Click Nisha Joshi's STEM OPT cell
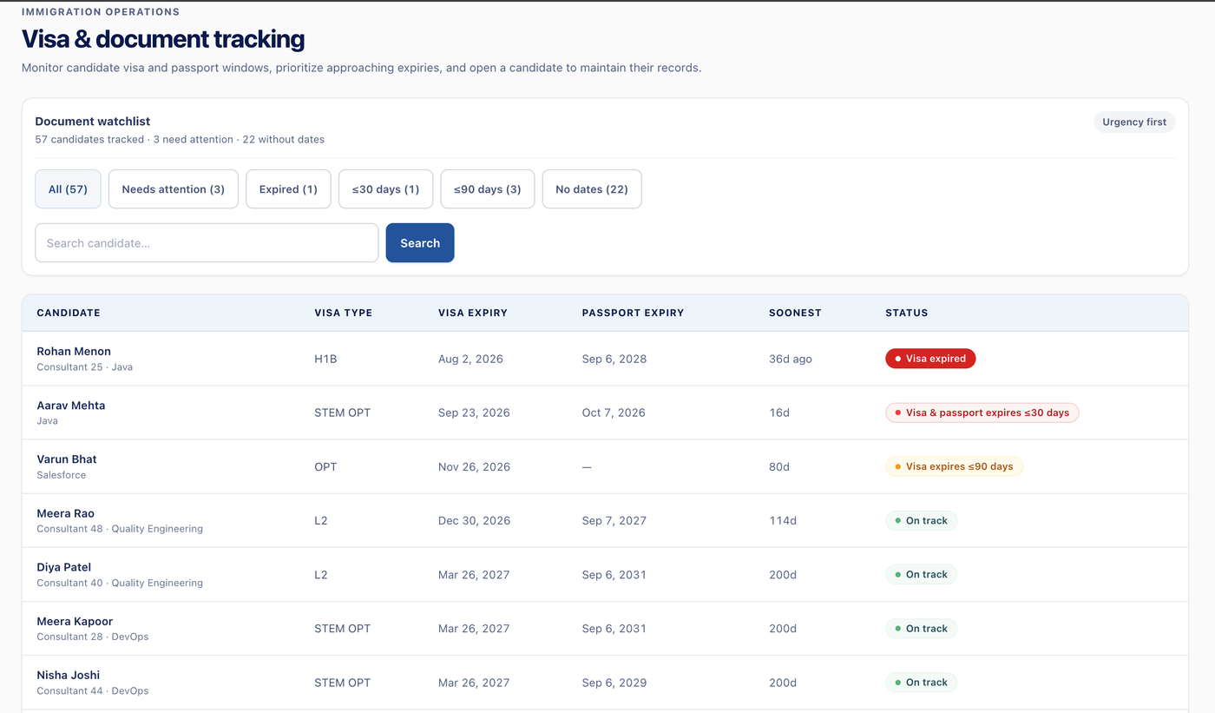Screen dimensions: 1215x713 point(342,682)
